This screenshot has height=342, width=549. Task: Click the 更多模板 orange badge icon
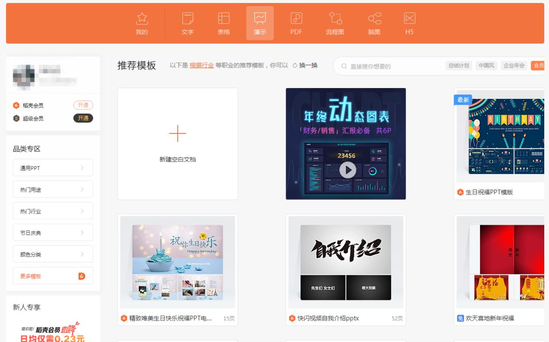point(82,276)
